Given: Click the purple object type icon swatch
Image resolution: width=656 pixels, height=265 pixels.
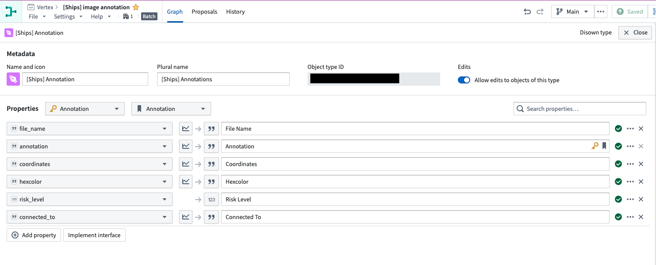Looking at the screenshot, I should (x=13, y=79).
